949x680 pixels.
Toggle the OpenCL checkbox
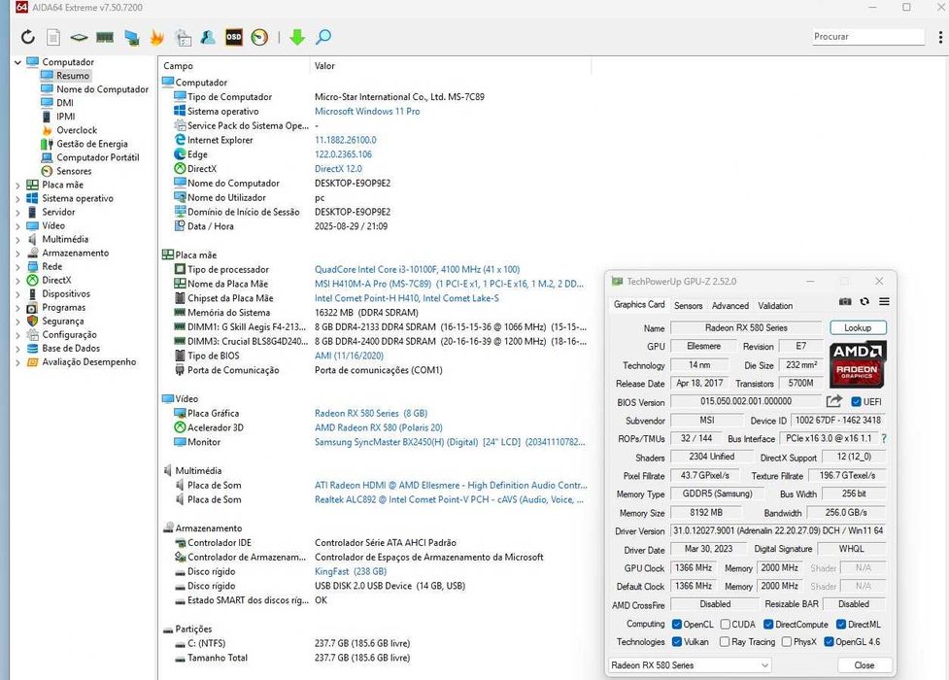tap(677, 625)
